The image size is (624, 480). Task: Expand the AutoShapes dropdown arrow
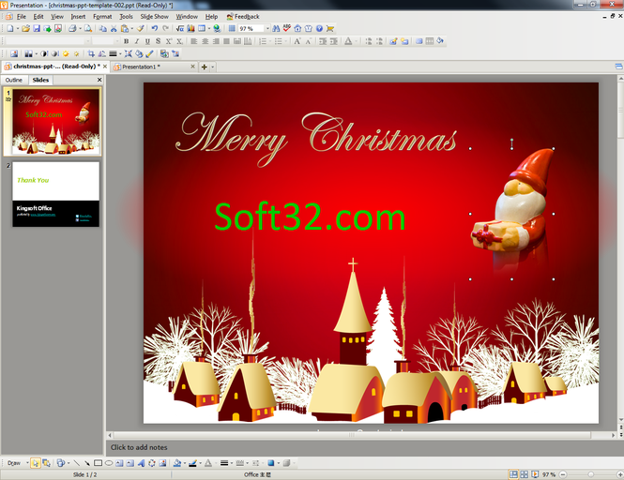click(x=68, y=463)
